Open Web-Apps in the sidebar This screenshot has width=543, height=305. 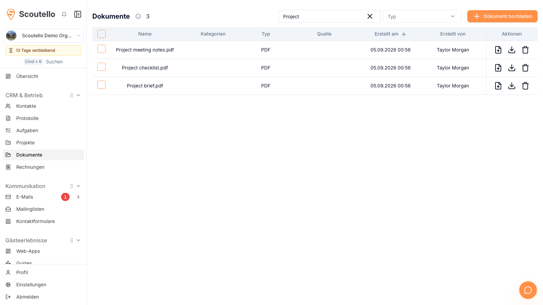point(43,251)
